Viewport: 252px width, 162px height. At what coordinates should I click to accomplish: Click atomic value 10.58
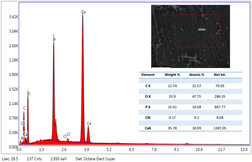coord(196,107)
